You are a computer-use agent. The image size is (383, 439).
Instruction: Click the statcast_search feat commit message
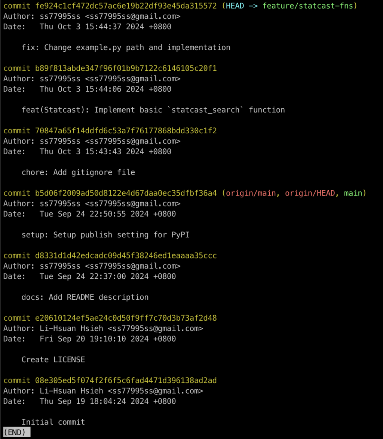pos(153,110)
